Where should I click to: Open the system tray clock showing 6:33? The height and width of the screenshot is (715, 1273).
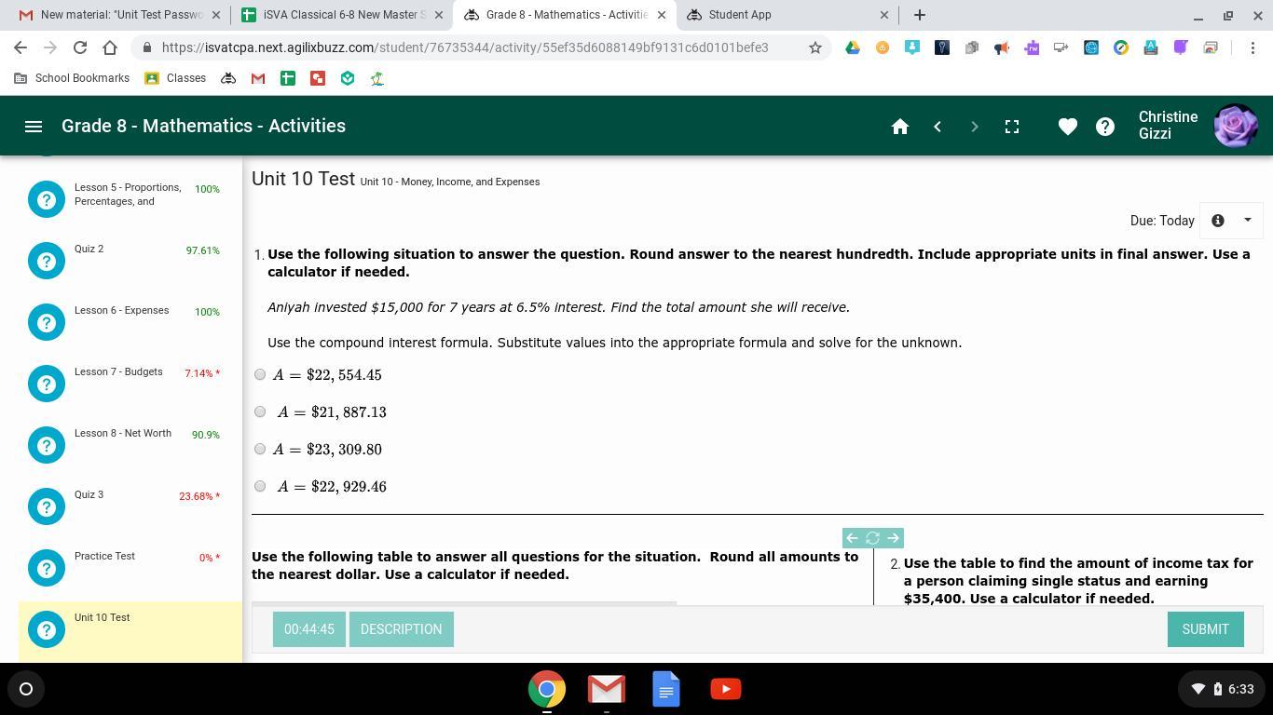pos(1240,689)
